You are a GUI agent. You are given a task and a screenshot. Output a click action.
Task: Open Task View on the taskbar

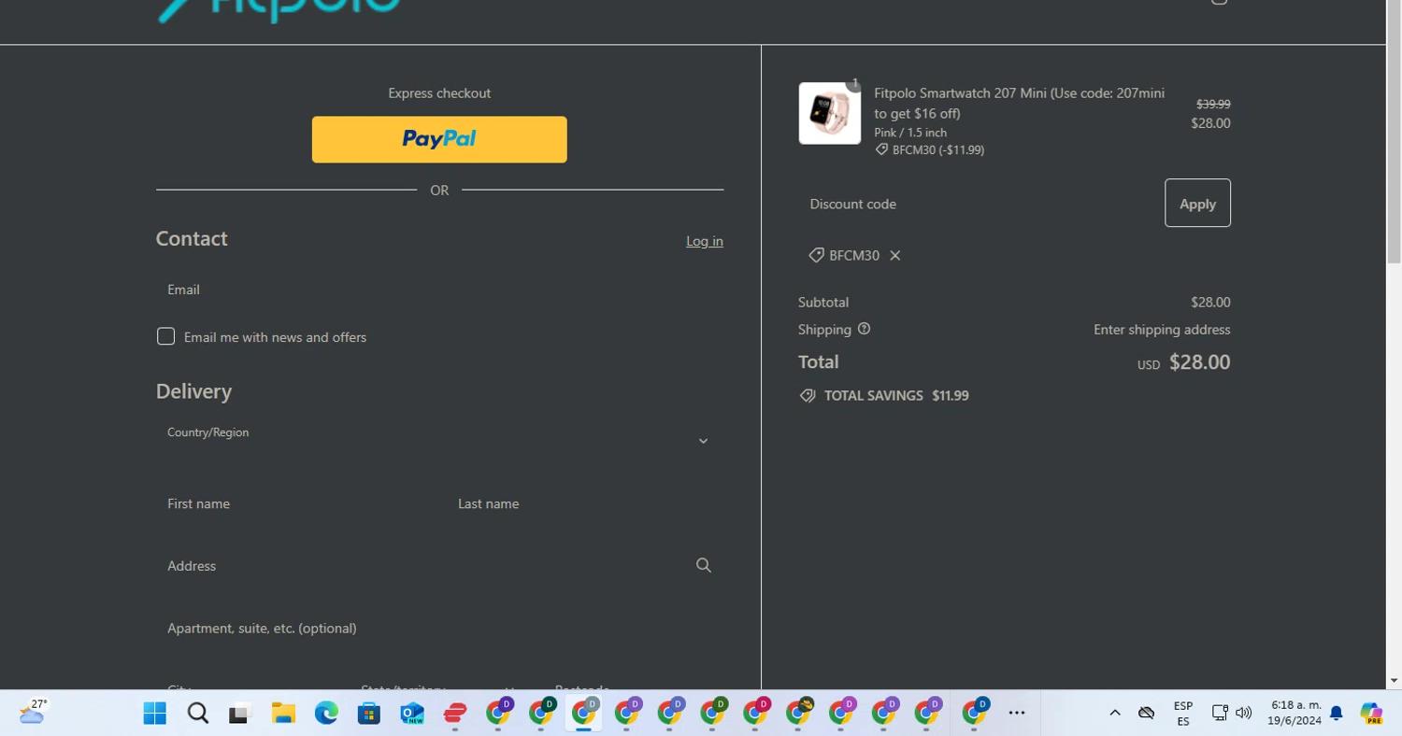pos(240,714)
